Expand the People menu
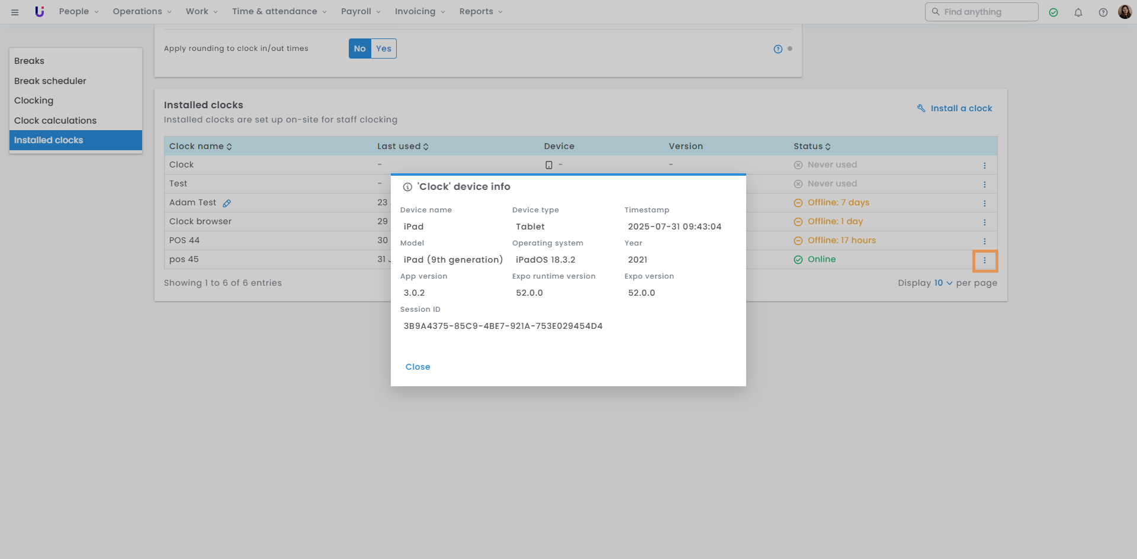The width and height of the screenshot is (1137, 559). click(79, 12)
